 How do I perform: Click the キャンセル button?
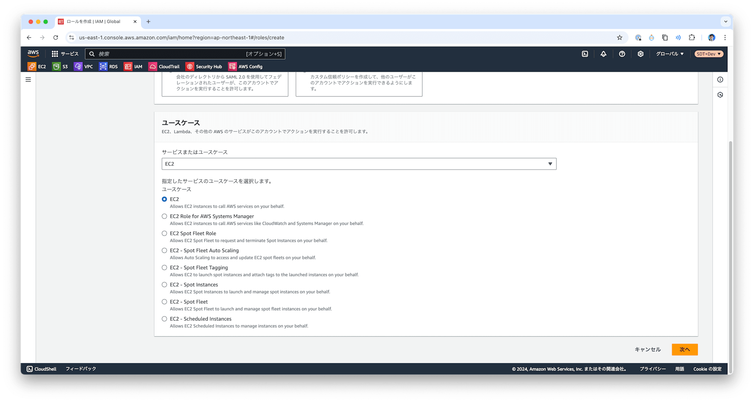647,350
